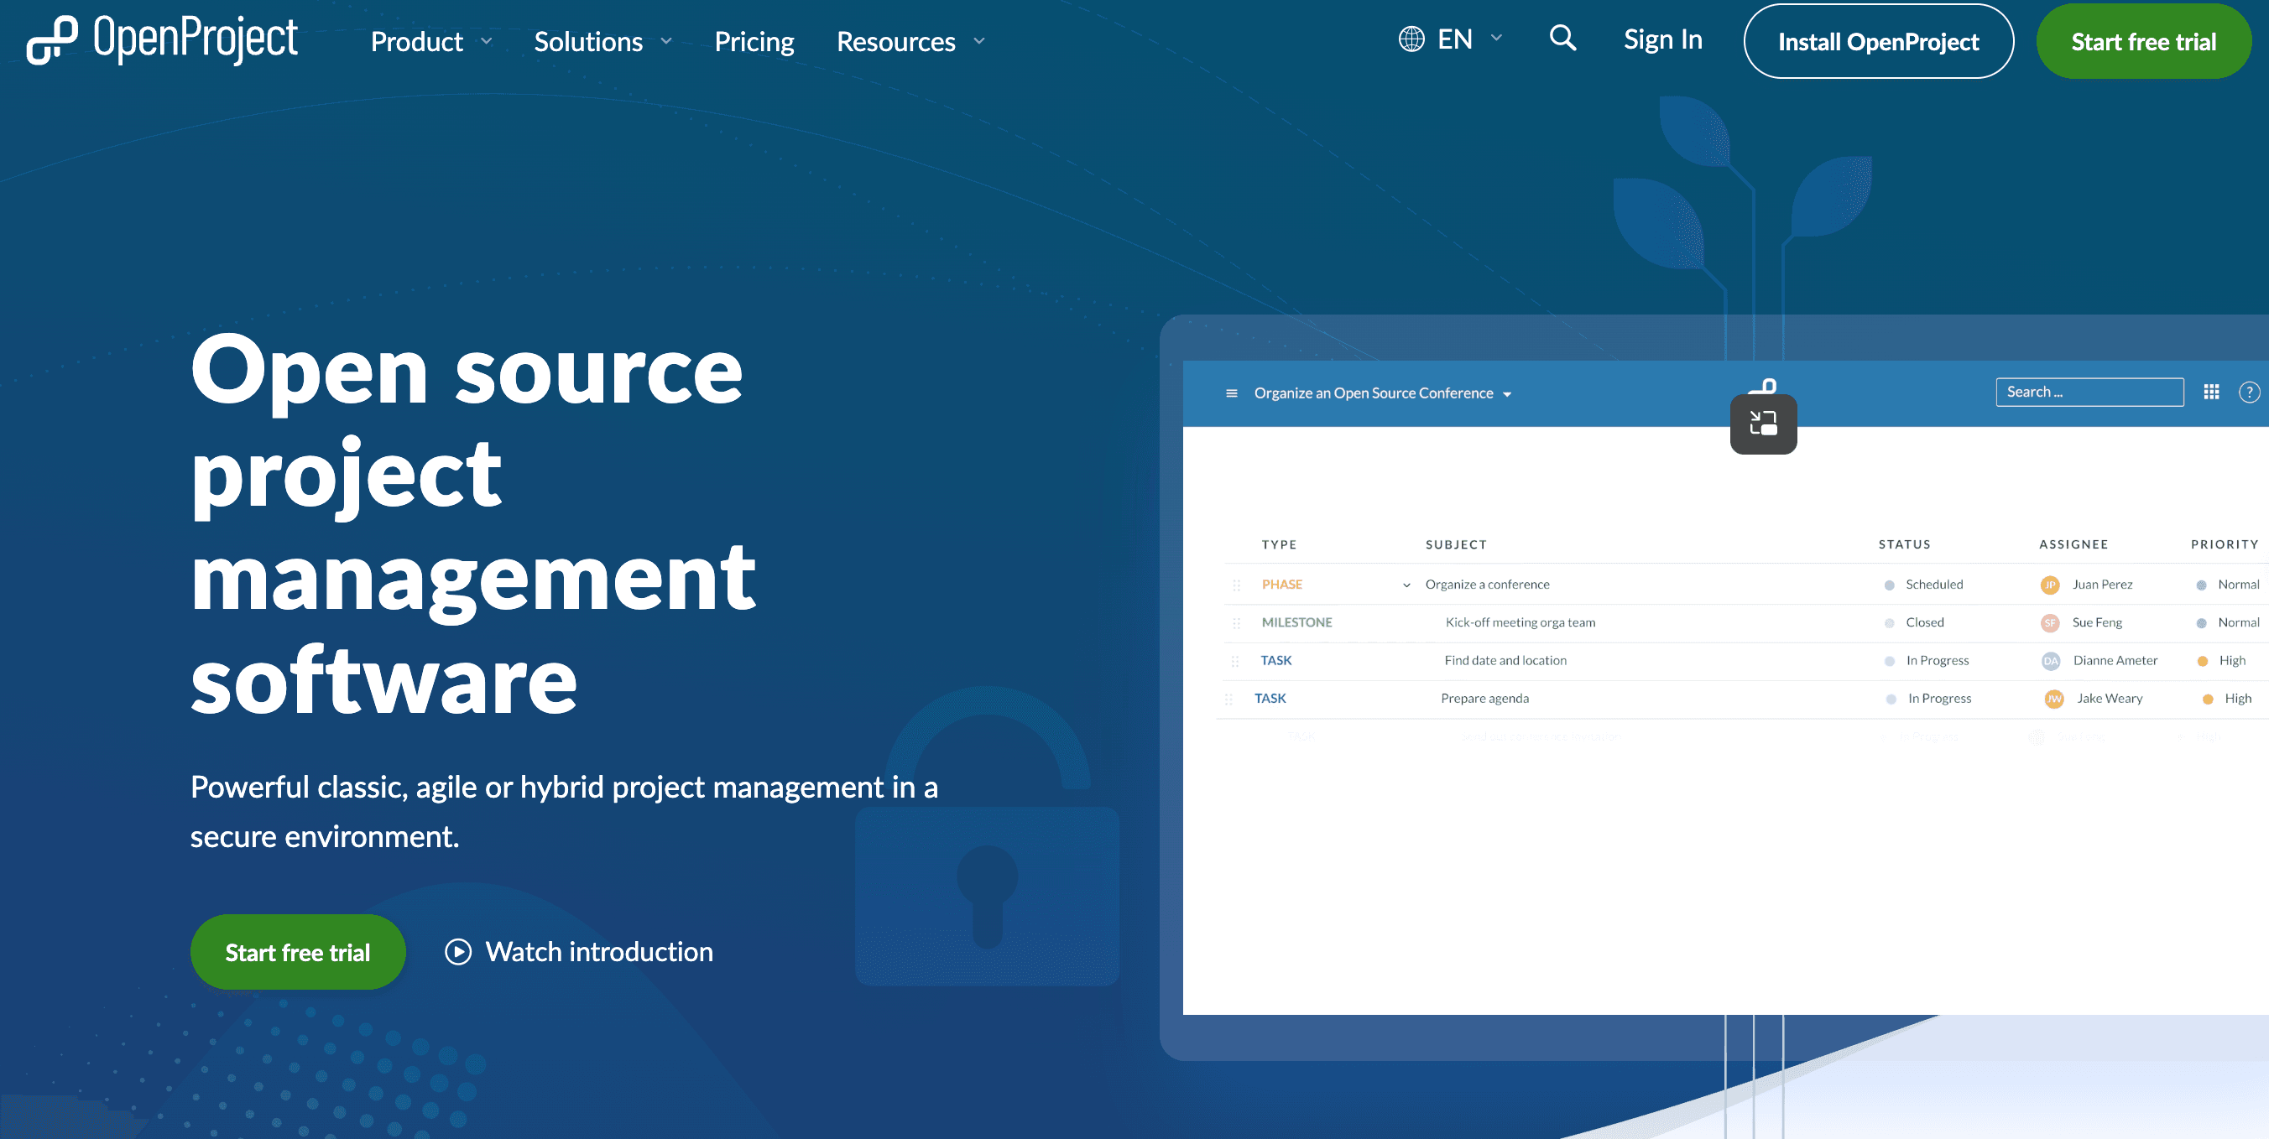Click the STATUS column header
2269x1139 pixels.
[x=1904, y=545]
